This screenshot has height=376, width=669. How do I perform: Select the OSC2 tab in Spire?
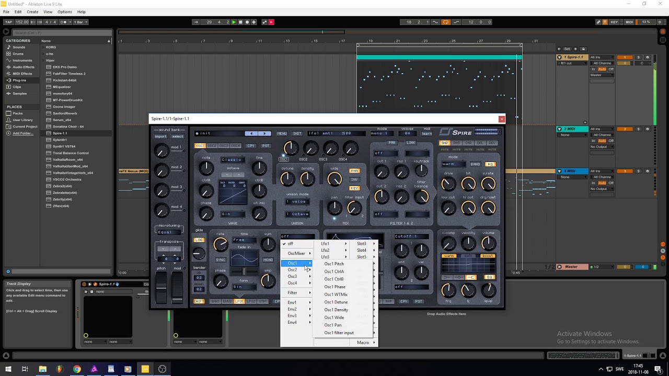pos(211,146)
